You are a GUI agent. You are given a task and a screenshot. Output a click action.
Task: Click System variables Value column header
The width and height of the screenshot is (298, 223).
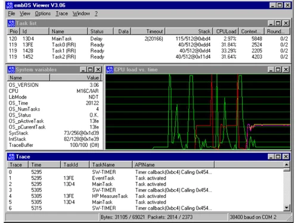pyautogui.click(x=76, y=78)
